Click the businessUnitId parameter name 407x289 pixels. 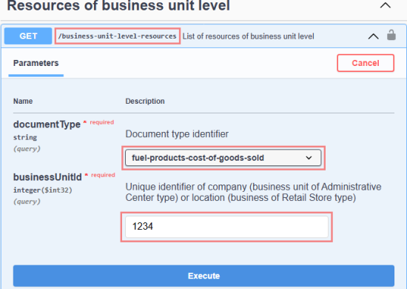point(47,177)
